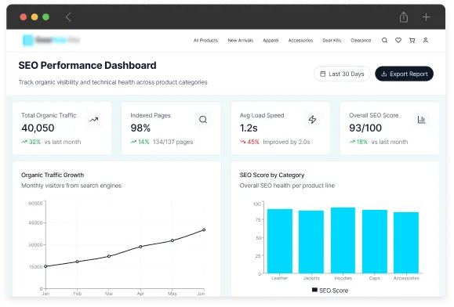Image resolution: width=454 pixels, height=307 pixels.
Task: Click the 1.2s load speed value
Action: coord(249,128)
